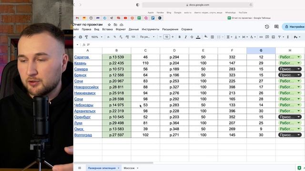Open the Новороссийск link
The image size is (305, 171).
pyautogui.click(x=86, y=87)
